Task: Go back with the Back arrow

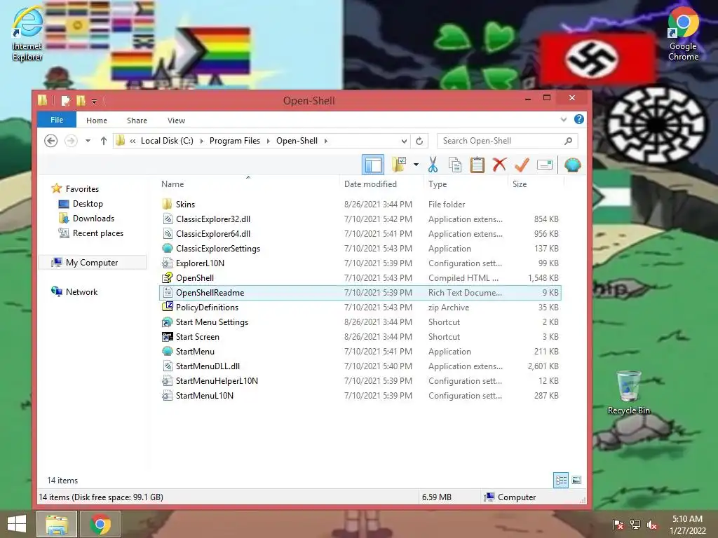Action: coord(50,141)
